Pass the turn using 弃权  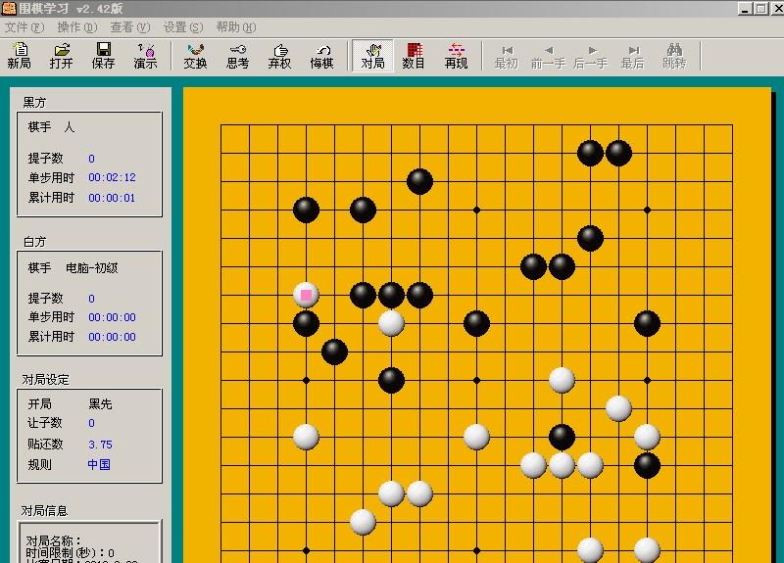279,56
